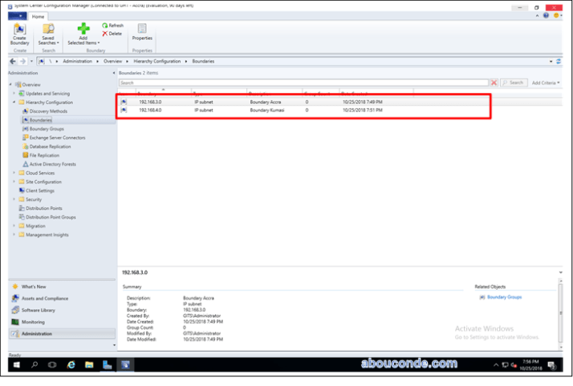This screenshot has height=386, width=573.
Task: Open the Software Library workspace
Action: (39, 310)
